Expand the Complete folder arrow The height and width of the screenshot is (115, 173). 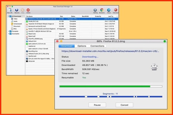click(x=9, y=31)
